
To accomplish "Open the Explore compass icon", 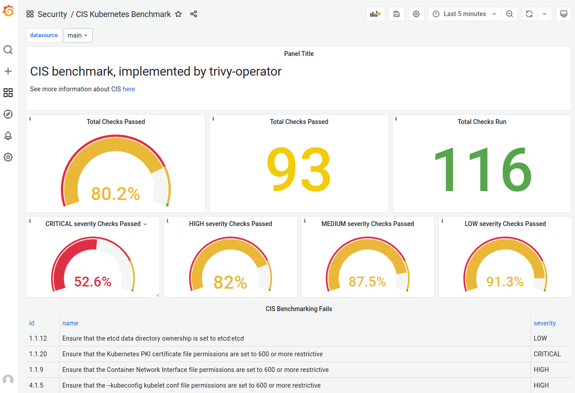I will pyautogui.click(x=8, y=114).
